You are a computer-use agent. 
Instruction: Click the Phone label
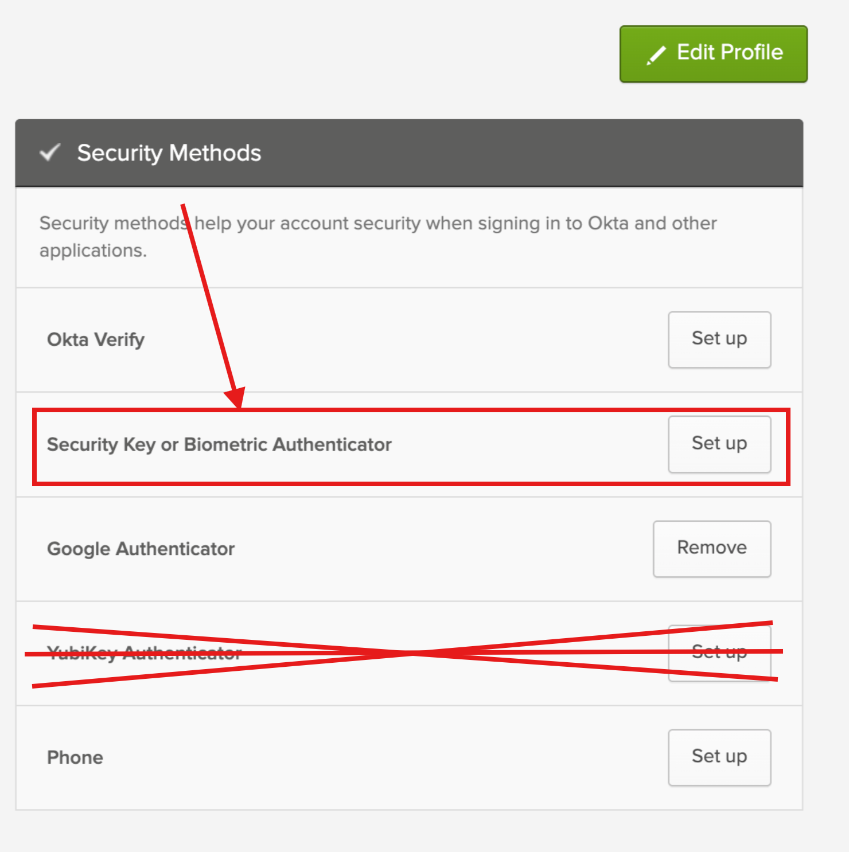75,757
